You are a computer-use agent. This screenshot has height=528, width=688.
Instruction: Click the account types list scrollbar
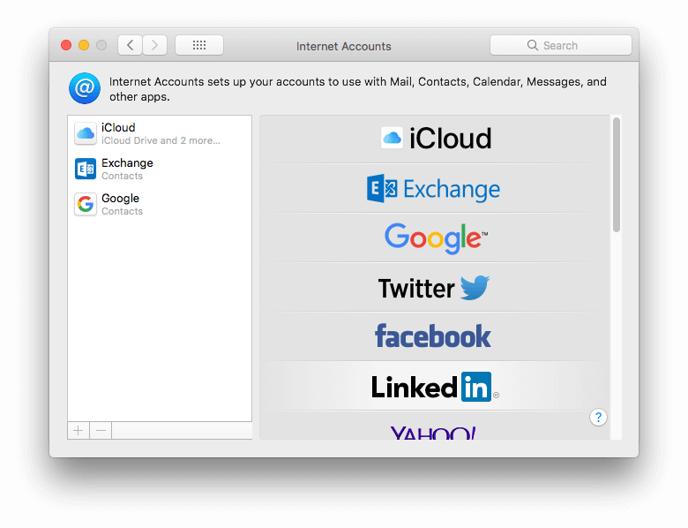[616, 175]
